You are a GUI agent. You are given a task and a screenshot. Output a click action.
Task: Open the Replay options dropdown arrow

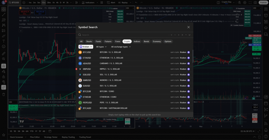(x=131, y=3)
